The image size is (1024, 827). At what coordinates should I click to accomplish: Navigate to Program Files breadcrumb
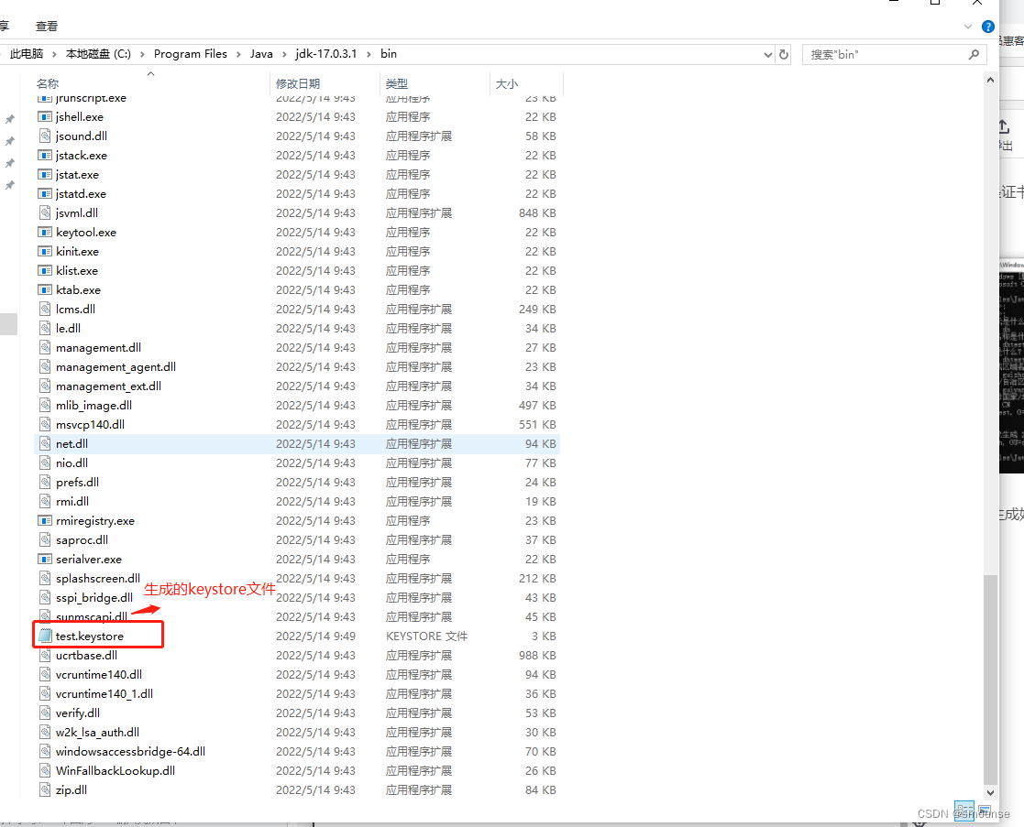coord(191,53)
